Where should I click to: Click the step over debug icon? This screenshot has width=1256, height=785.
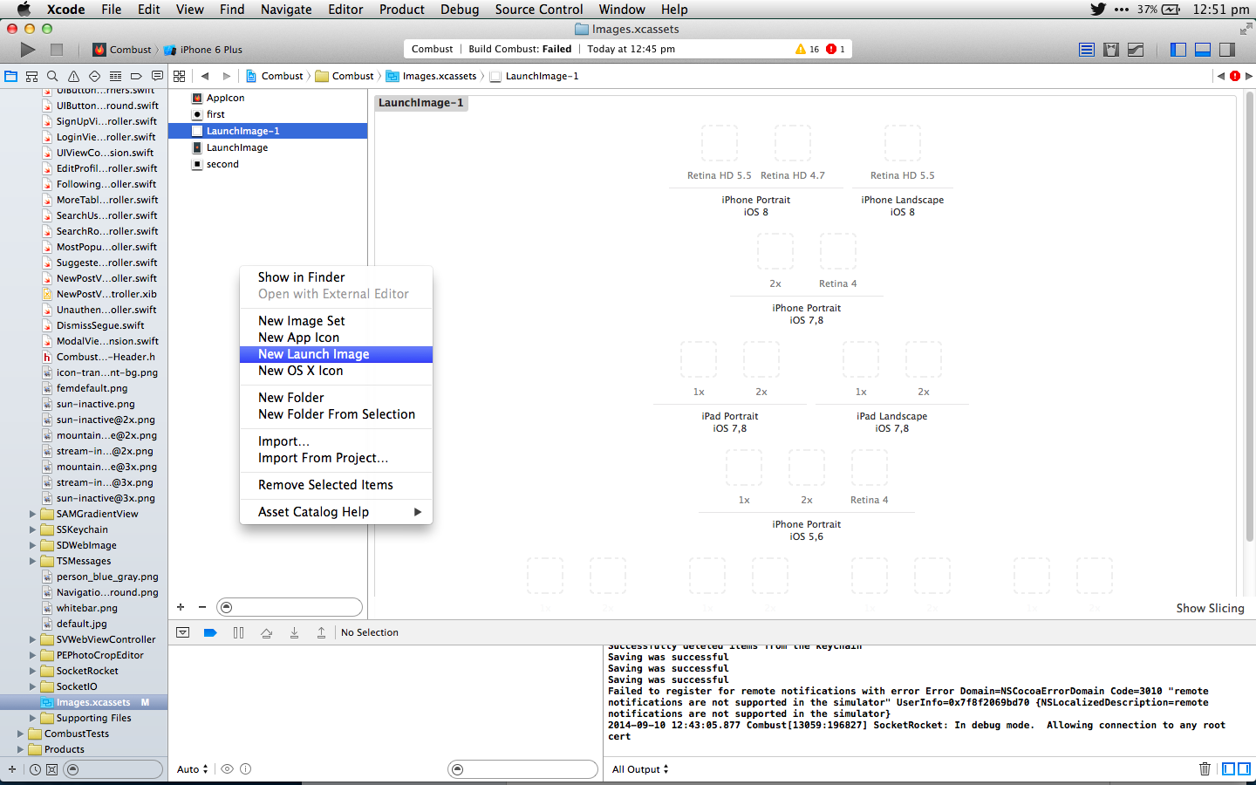point(266,632)
